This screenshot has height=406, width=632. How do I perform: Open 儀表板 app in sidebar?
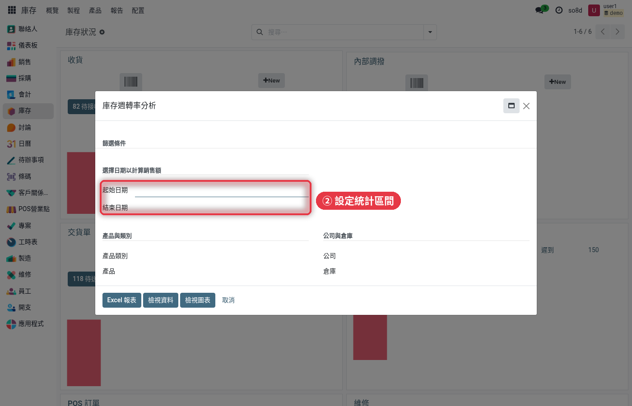pyautogui.click(x=28, y=46)
